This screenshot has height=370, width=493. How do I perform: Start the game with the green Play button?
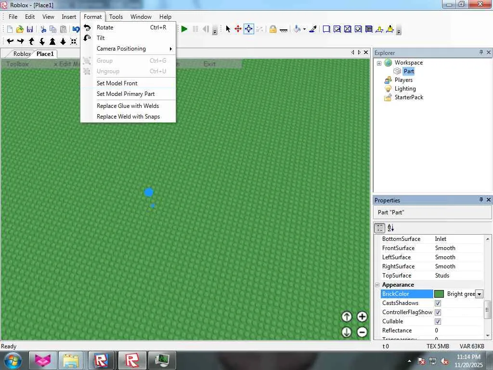coord(184,29)
